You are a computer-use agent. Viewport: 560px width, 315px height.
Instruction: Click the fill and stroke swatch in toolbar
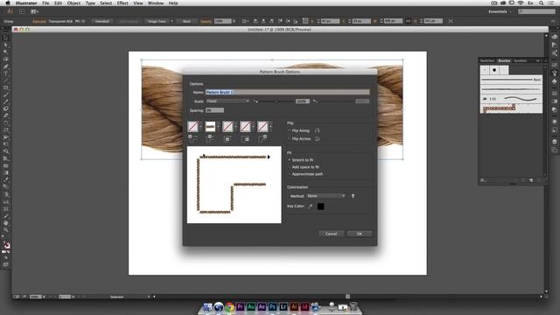(x=6, y=245)
